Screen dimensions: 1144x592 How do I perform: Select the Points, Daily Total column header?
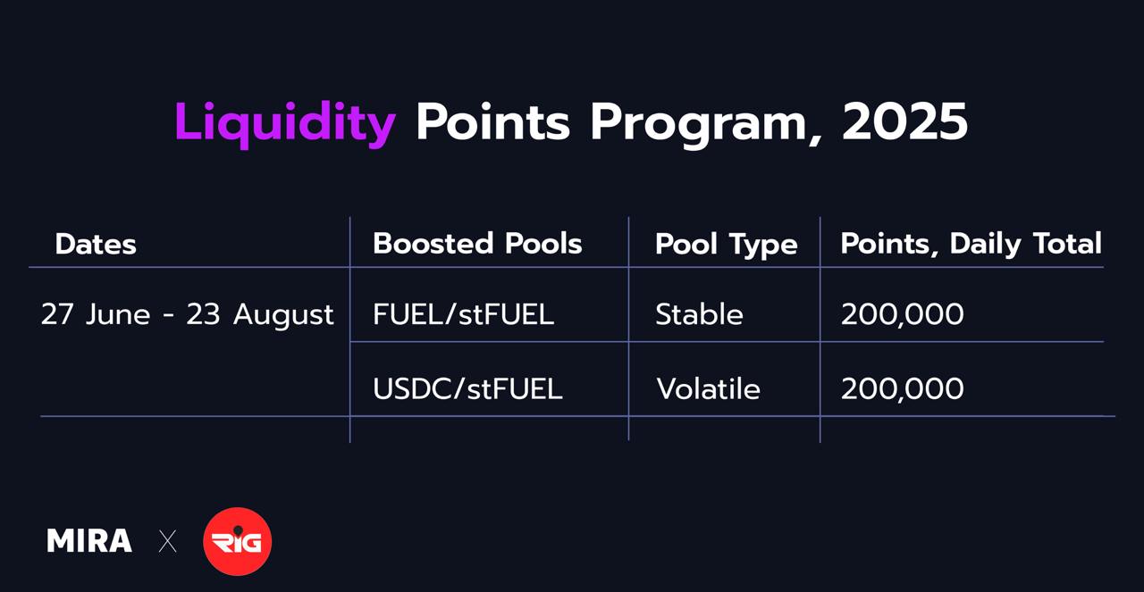(971, 244)
